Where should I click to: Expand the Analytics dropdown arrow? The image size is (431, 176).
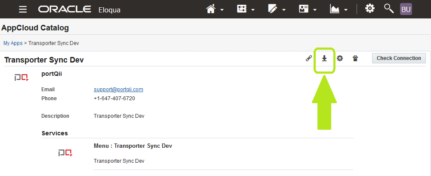(x=346, y=10)
